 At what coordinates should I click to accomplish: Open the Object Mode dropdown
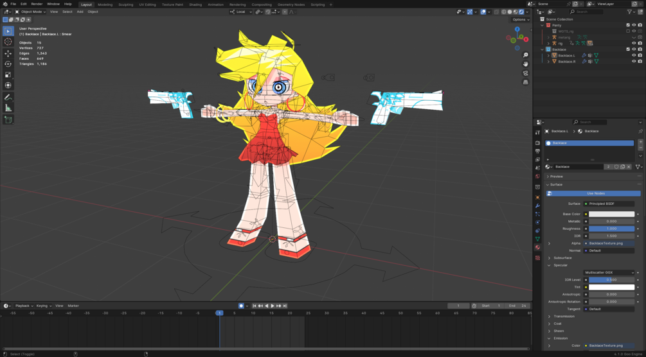point(30,12)
